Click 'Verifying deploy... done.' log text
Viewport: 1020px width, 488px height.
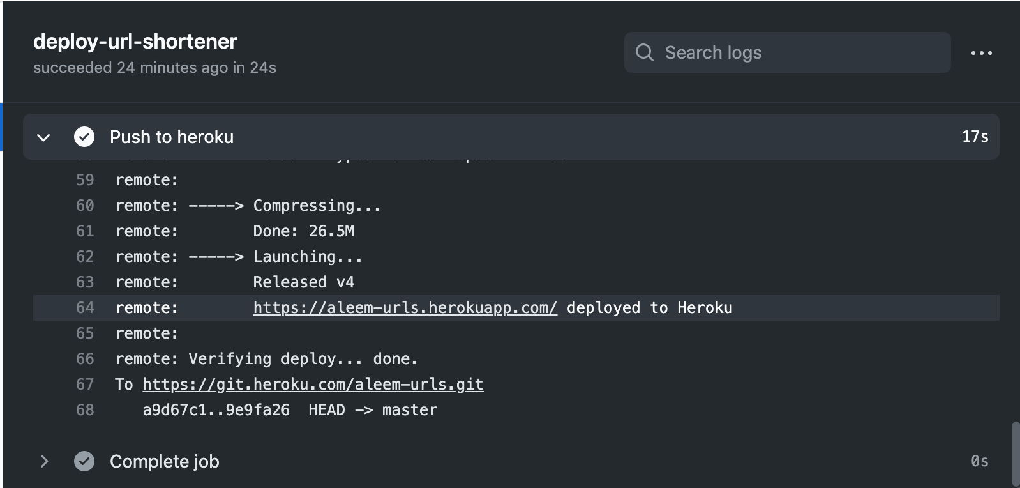click(x=303, y=359)
